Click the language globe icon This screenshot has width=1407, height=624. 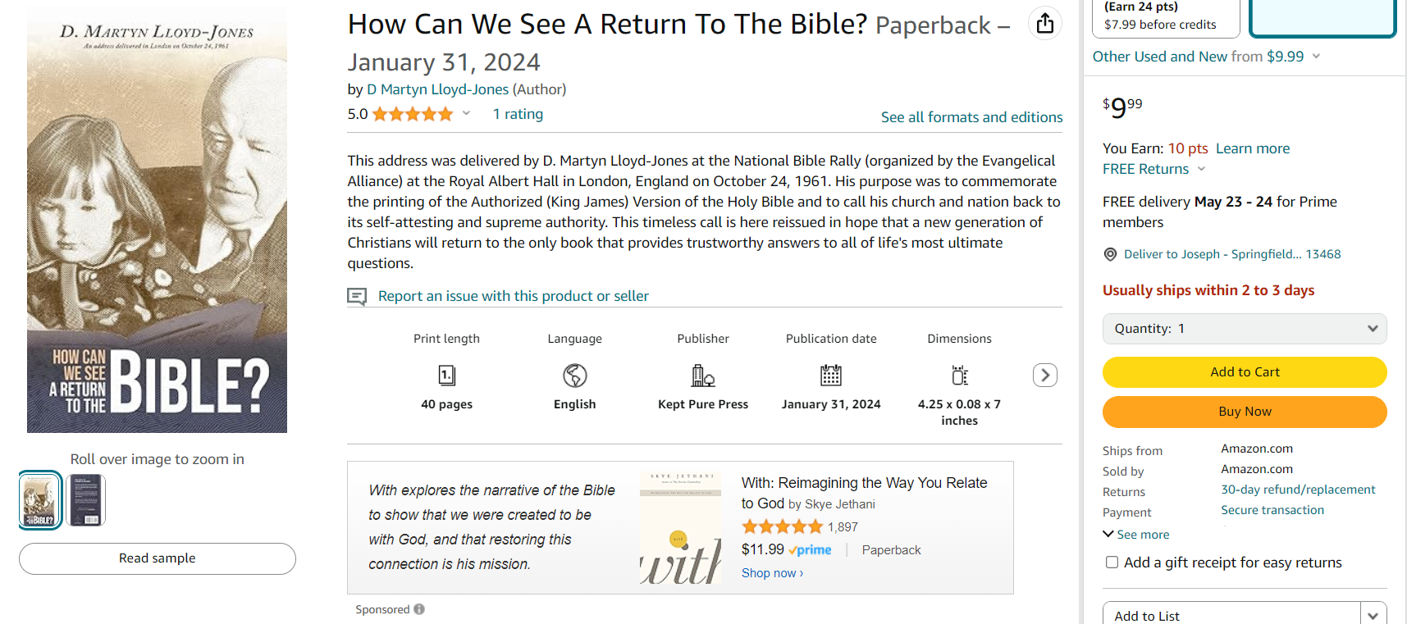(x=574, y=376)
